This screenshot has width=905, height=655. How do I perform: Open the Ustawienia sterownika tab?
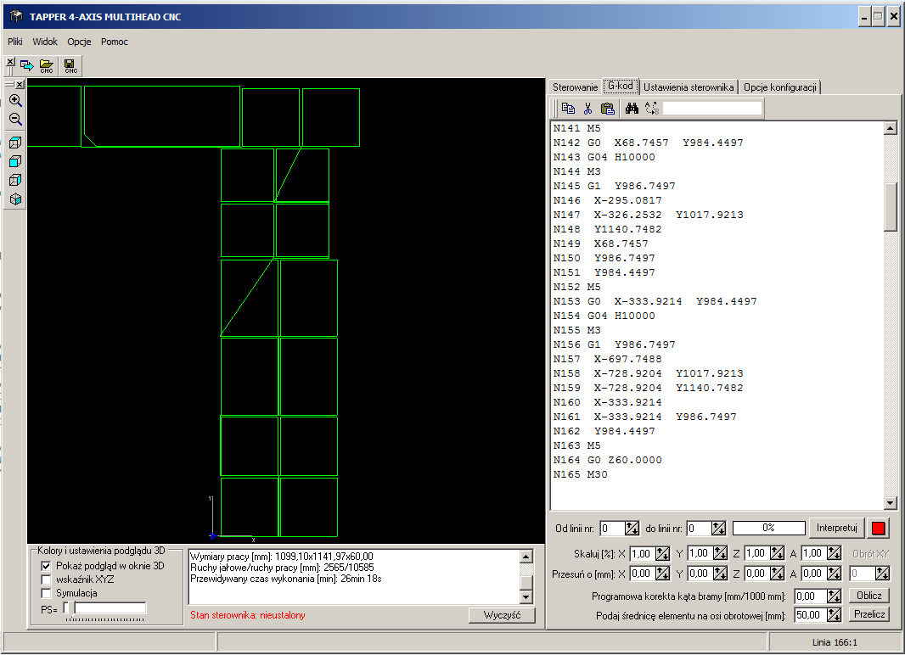coord(689,87)
